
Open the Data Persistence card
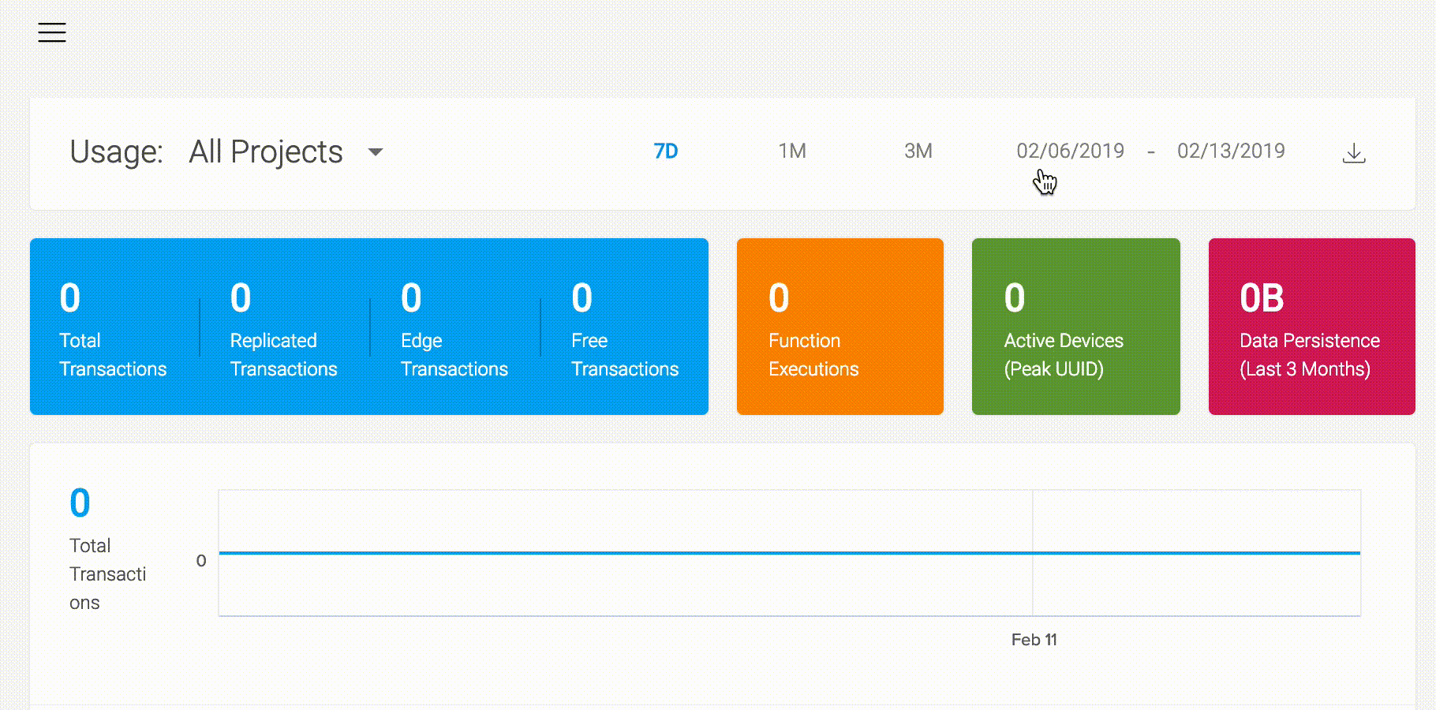(1311, 327)
